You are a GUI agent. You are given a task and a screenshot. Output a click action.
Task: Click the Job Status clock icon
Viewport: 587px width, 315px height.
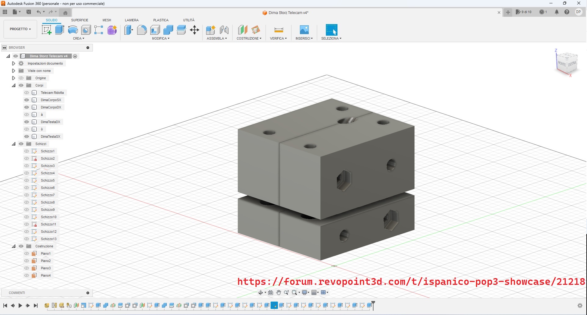pyautogui.click(x=542, y=12)
